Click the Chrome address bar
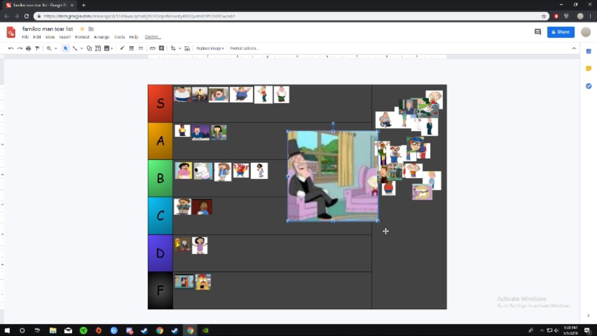 289,16
